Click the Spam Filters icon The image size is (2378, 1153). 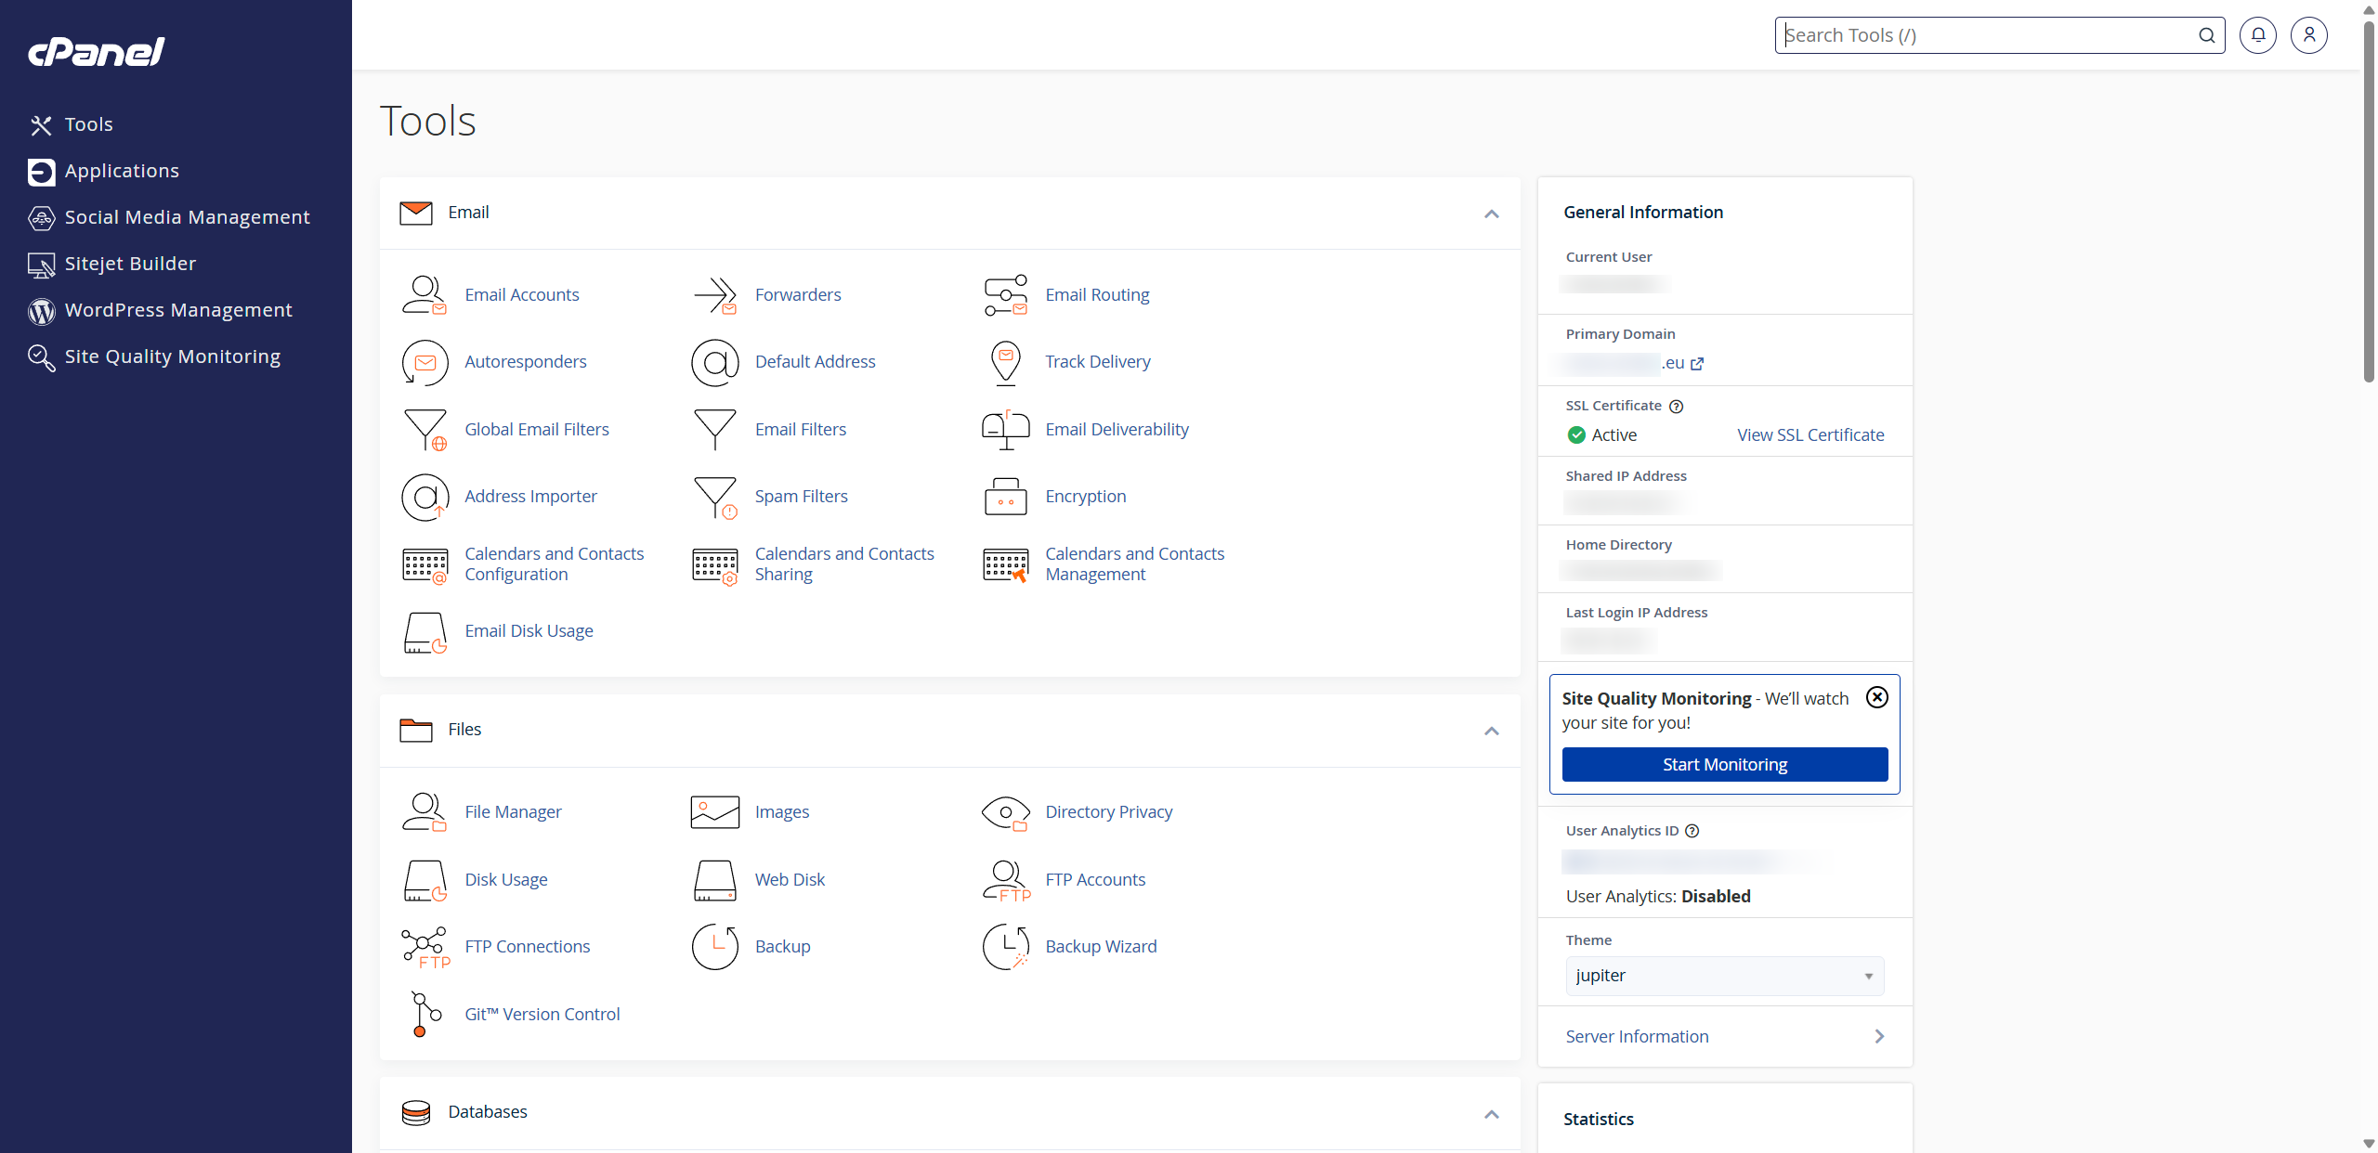click(x=714, y=497)
